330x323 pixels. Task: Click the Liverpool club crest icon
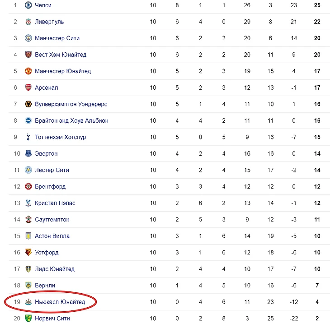point(28,22)
